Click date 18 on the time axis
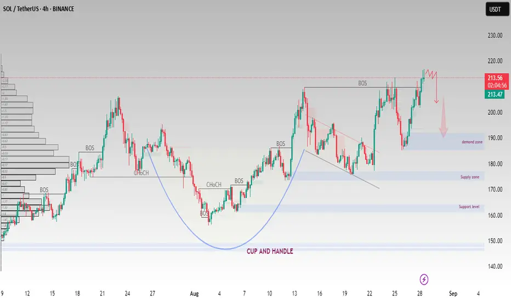This screenshot has width=511, height=301. (x=77, y=293)
